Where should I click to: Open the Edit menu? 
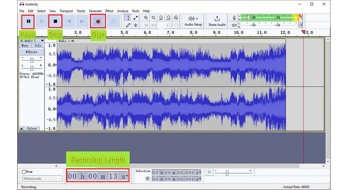click(x=31, y=11)
